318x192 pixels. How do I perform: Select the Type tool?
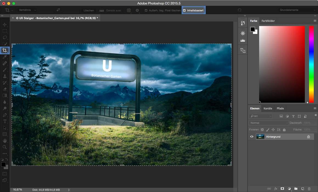tap(4, 121)
